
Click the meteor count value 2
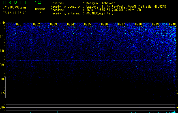click(40, 13)
